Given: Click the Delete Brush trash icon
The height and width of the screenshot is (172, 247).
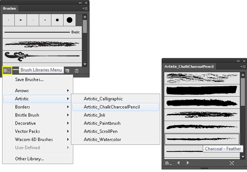Looking at the screenshot, I should pos(77,70).
